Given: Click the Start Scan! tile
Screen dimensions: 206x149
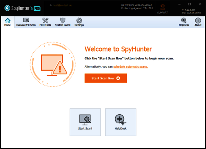Looking at the screenshot, I should pos(85,122).
